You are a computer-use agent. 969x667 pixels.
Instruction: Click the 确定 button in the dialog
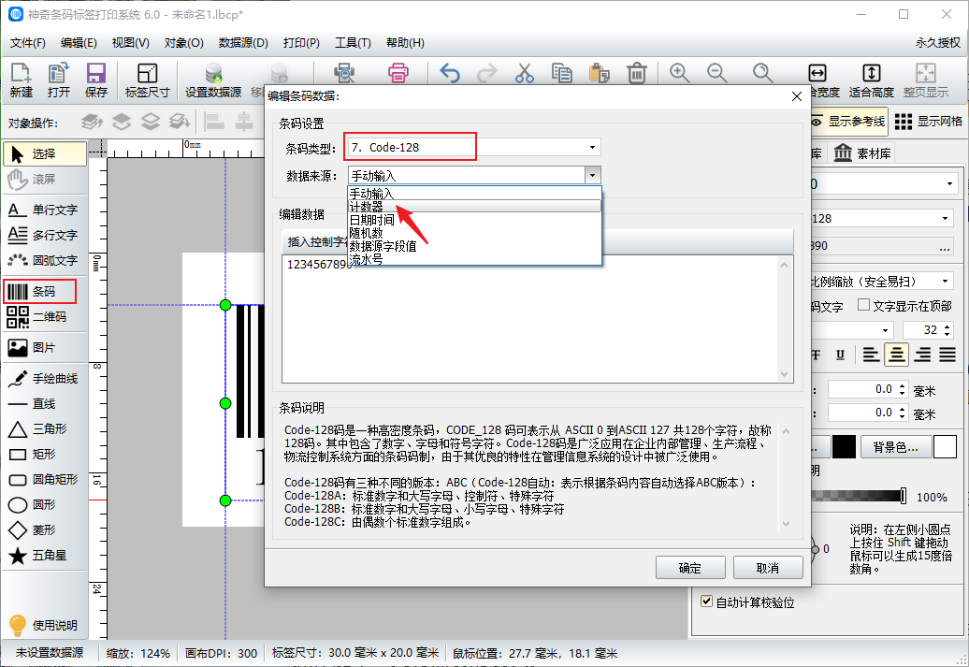(689, 568)
